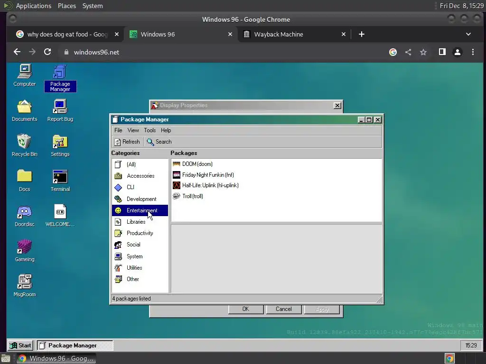This screenshot has height=364, width=486.
Task: Open the Settings desktop icon
Action: (x=60, y=146)
